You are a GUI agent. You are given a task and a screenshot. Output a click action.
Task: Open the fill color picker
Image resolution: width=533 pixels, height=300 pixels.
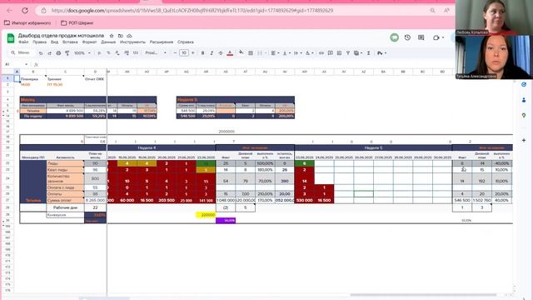point(241,52)
